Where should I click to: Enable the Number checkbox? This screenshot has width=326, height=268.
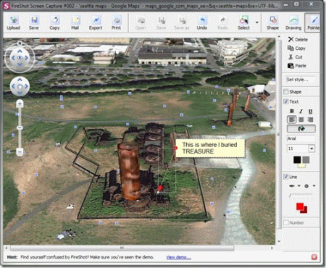[286, 222]
